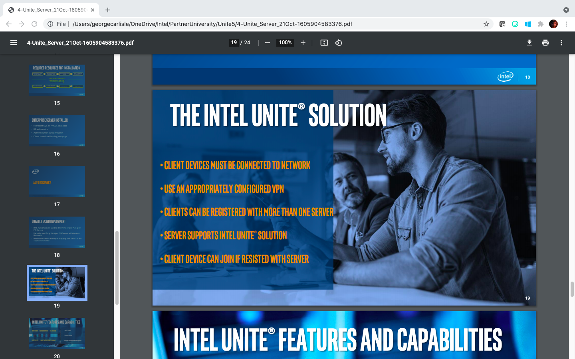Open the print dialog for the PDF
575x359 pixels.
pyautogui.click(x=545, y=43)
